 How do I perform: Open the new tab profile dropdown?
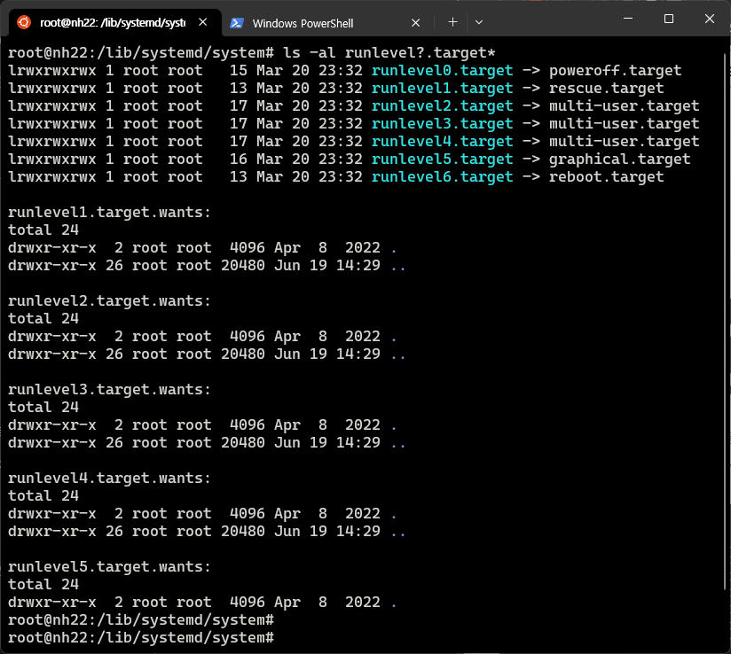click(x=479, y=22)
